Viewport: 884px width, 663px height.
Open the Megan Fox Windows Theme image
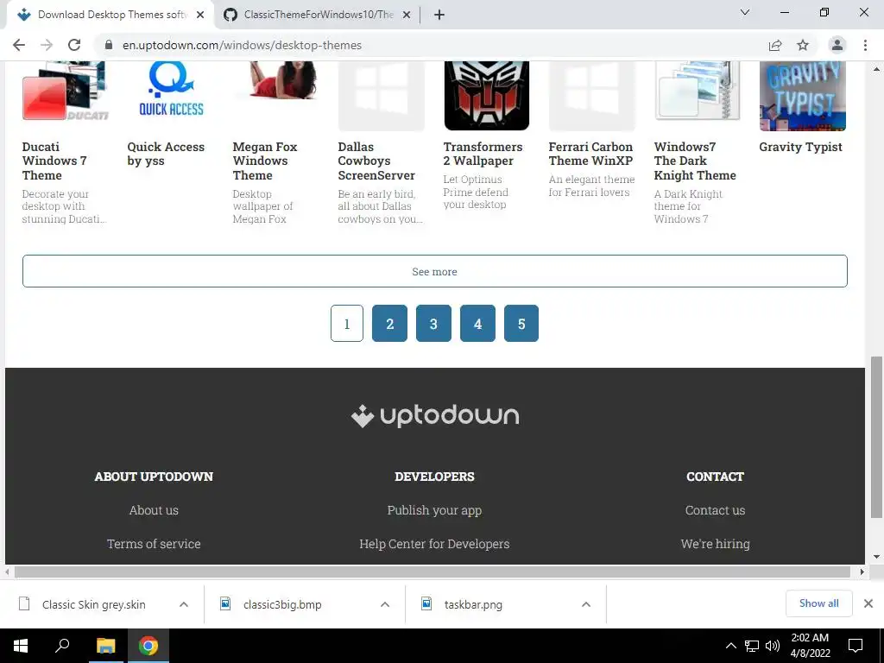coord(282,80)
